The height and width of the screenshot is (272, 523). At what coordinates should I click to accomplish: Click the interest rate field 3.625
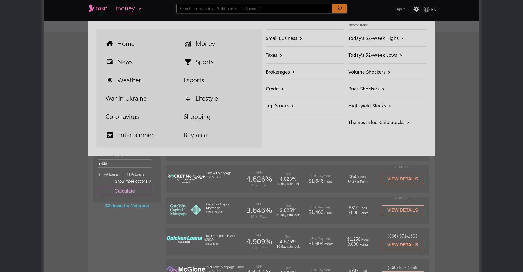[125, 164]
